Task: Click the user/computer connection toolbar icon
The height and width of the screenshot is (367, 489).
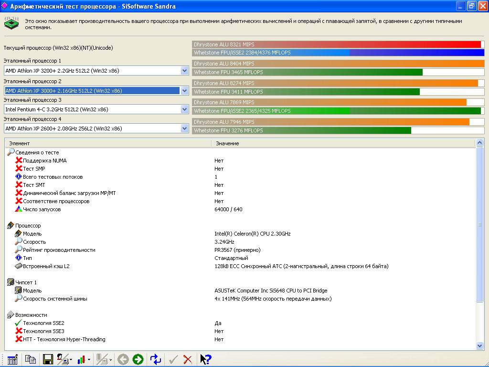Action: pos(64,359)
